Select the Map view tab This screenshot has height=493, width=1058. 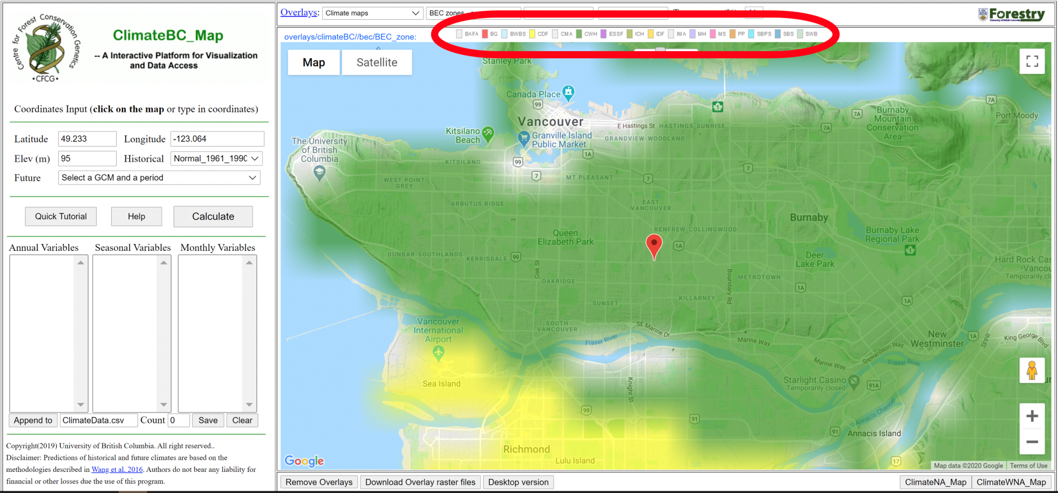(x=314, y=62)
